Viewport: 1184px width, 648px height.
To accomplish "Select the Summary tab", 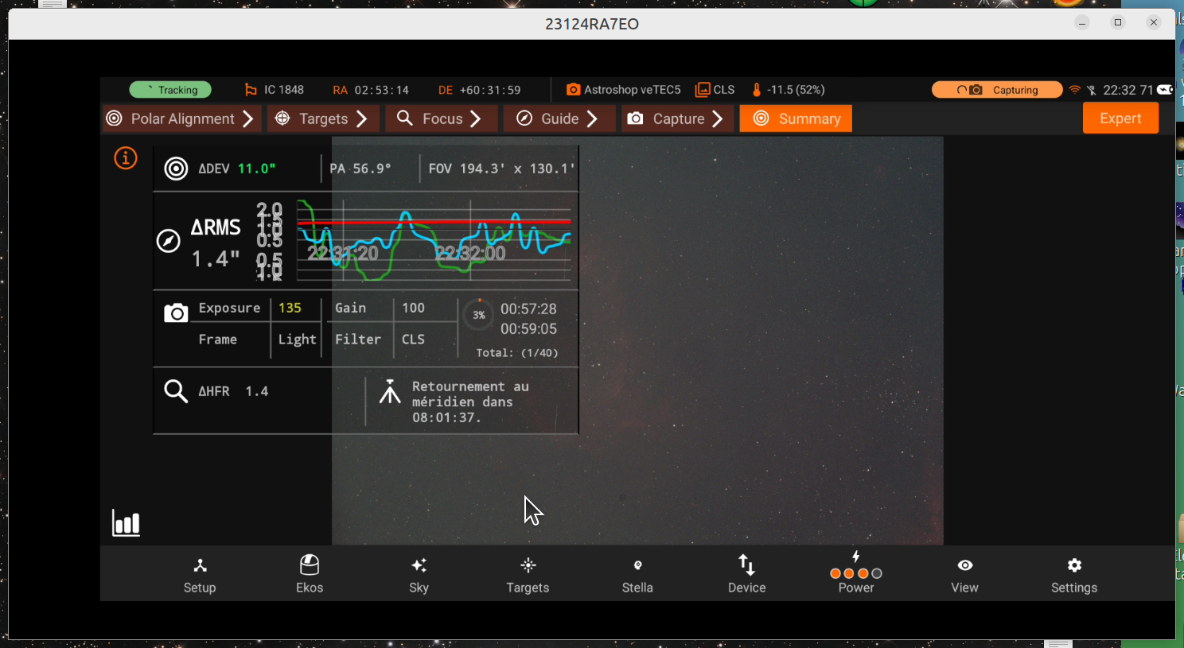I will pos(796,118).
